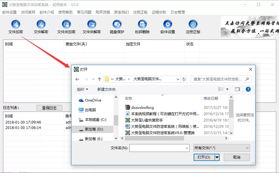Toggle the preview pane button

[237, 89]
